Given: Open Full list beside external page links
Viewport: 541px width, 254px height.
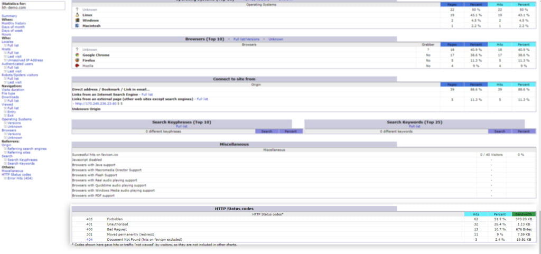Looking at the screenshot, I should point(202,99).
